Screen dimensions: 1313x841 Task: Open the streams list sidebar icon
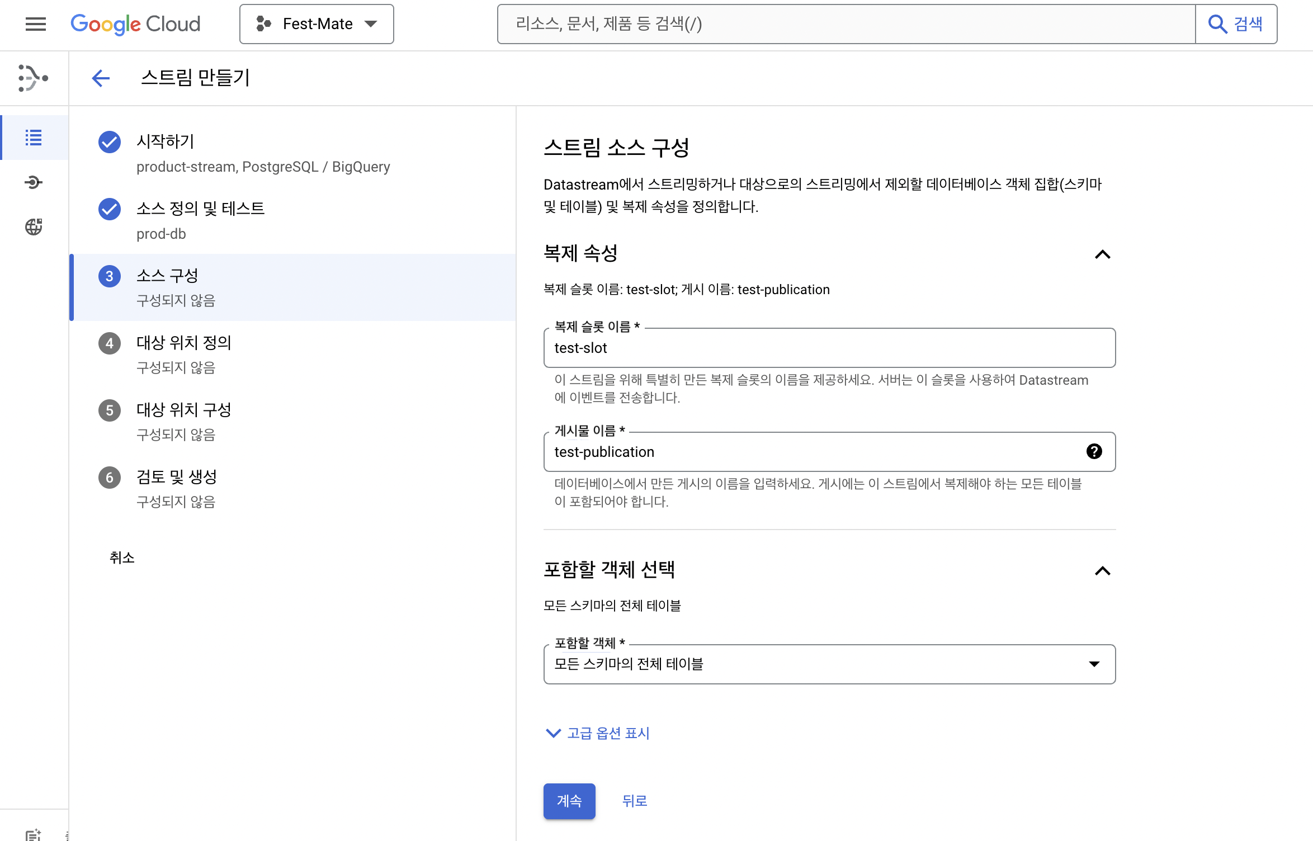[x=34, y=138]
